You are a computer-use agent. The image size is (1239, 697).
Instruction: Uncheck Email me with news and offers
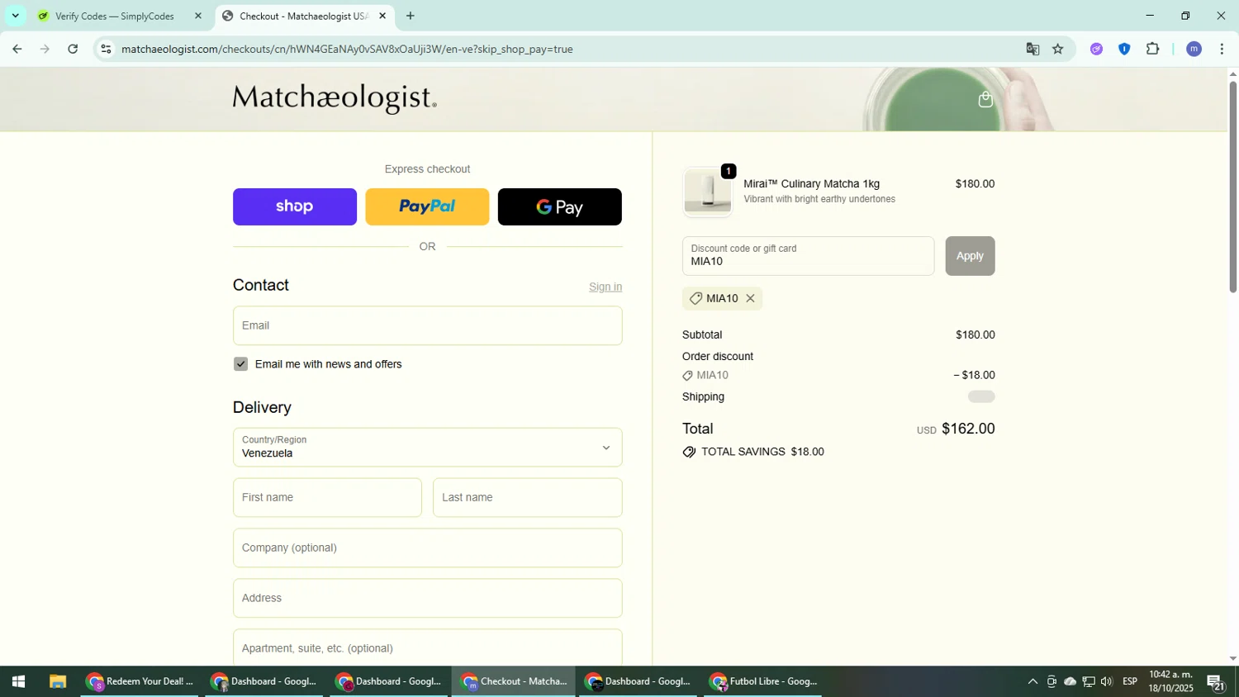[240, 364]
